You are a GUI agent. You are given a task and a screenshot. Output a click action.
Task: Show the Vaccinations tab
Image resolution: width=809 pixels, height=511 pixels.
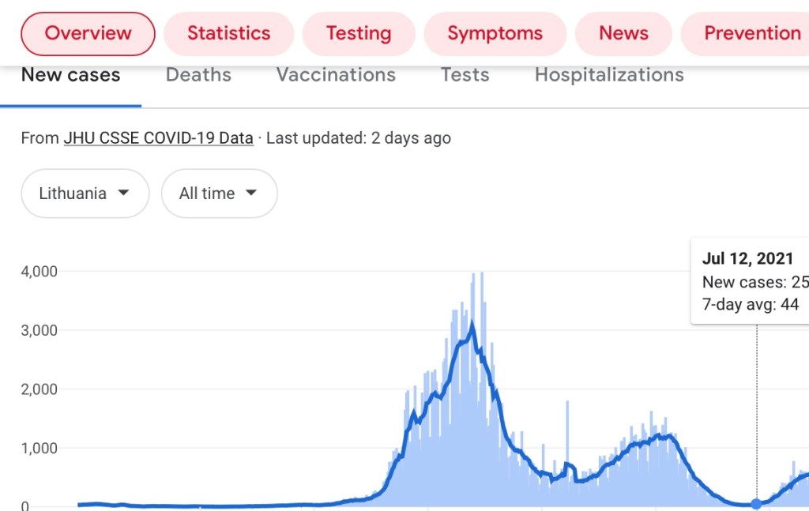point(336,76)
